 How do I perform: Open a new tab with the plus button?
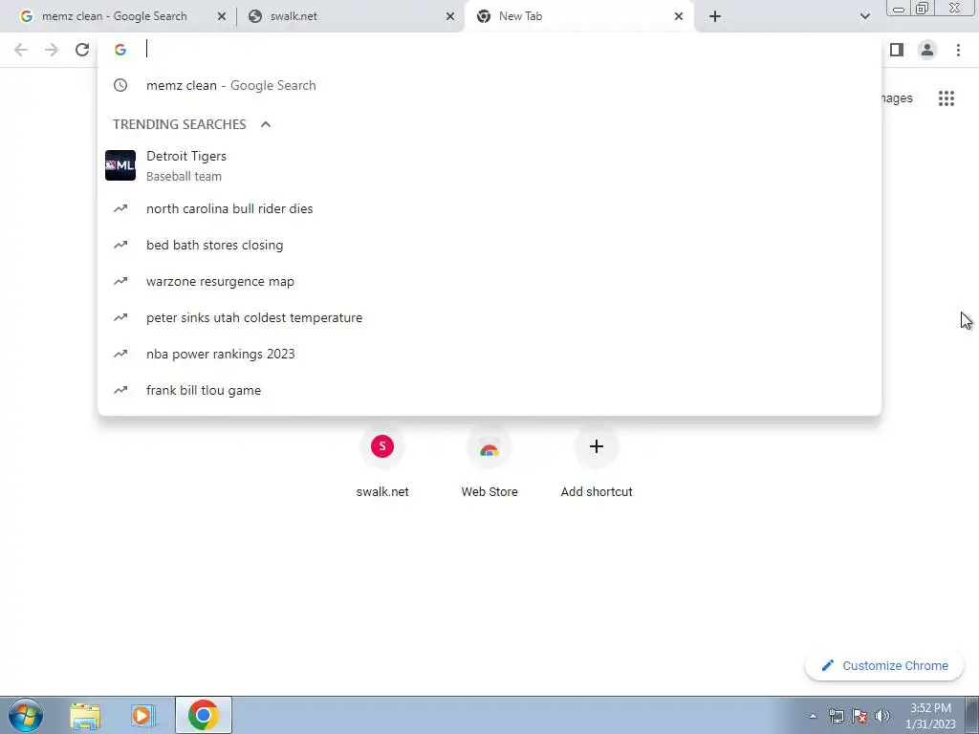coord(715,16)
